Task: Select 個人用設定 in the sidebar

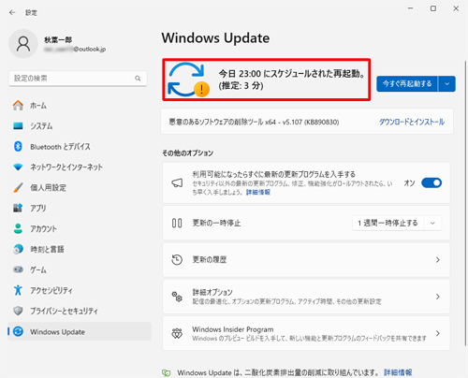Action: (x=48, y=187)
